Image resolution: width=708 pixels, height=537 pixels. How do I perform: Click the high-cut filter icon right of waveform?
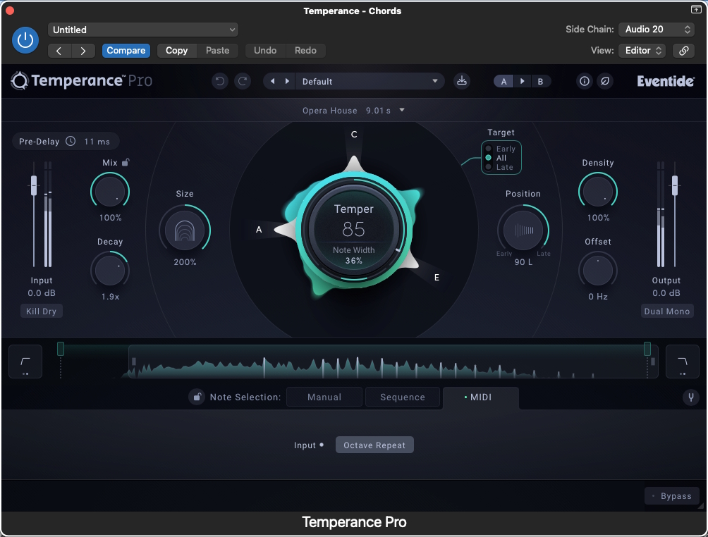click(682, 362)
